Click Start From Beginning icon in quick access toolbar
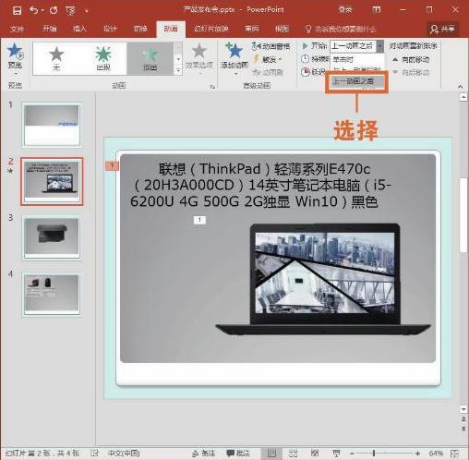The width and height of the screenshot is (469, 460). click(x=70, y=11)
